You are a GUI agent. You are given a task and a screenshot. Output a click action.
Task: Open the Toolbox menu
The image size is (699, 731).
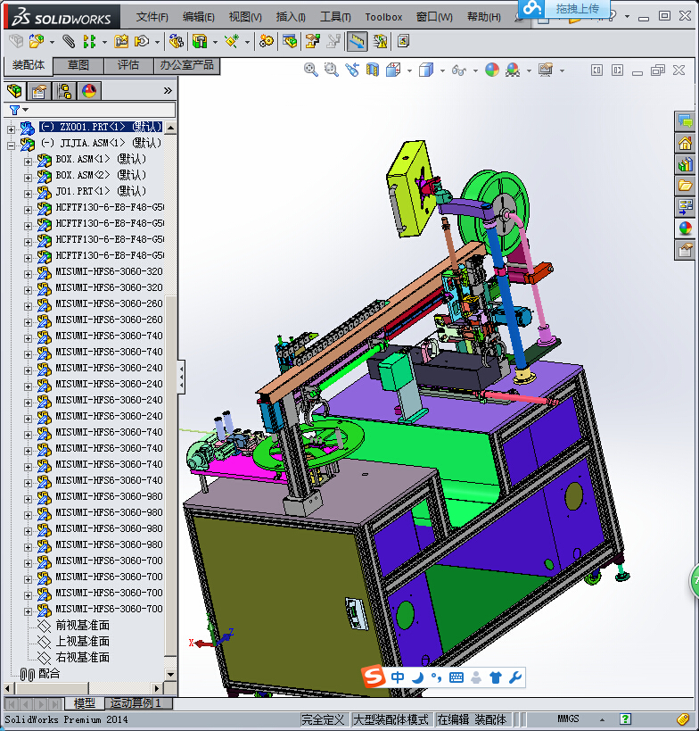383,17
